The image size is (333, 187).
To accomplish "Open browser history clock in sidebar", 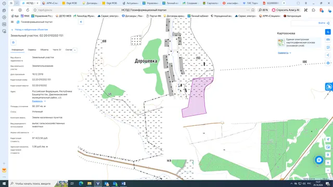I will coord(4,4).
